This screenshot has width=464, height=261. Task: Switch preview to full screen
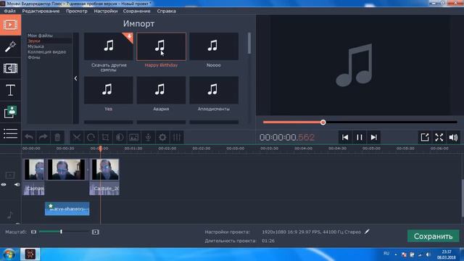tap(439, 137)
